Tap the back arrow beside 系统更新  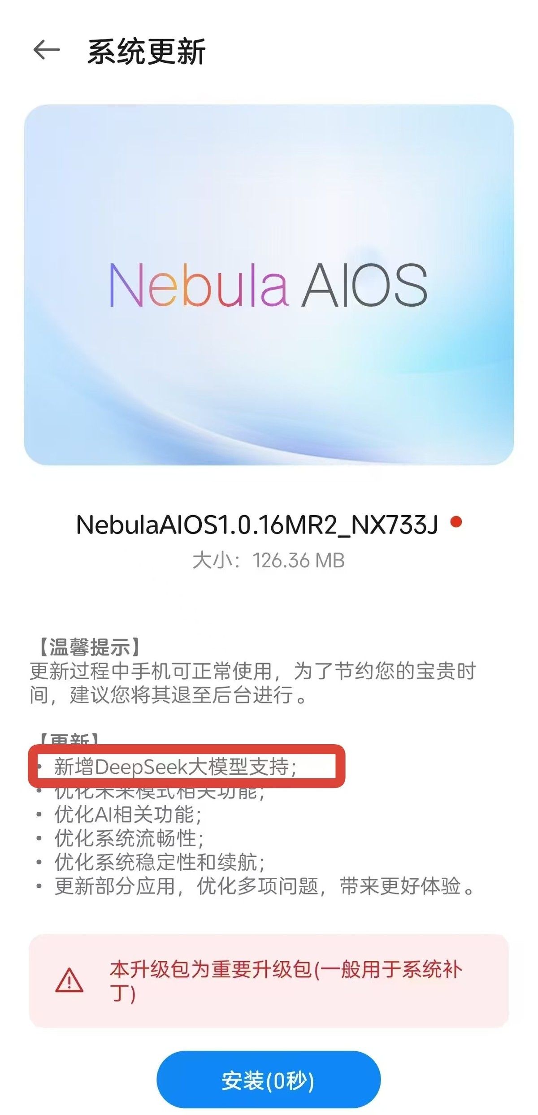coord(47,50)
